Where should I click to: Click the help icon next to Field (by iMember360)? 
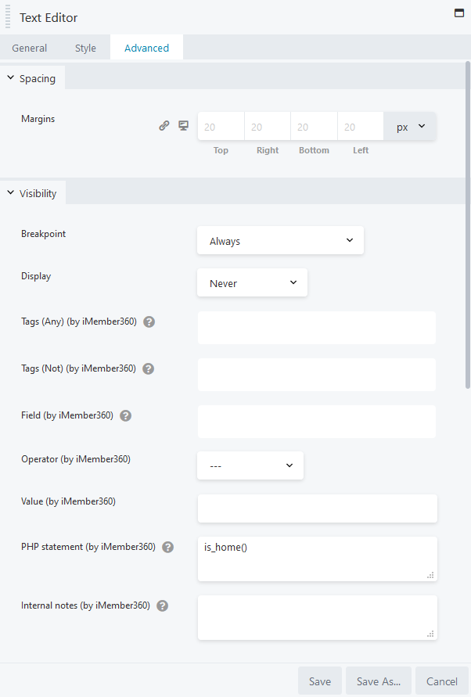pos(125,415)
